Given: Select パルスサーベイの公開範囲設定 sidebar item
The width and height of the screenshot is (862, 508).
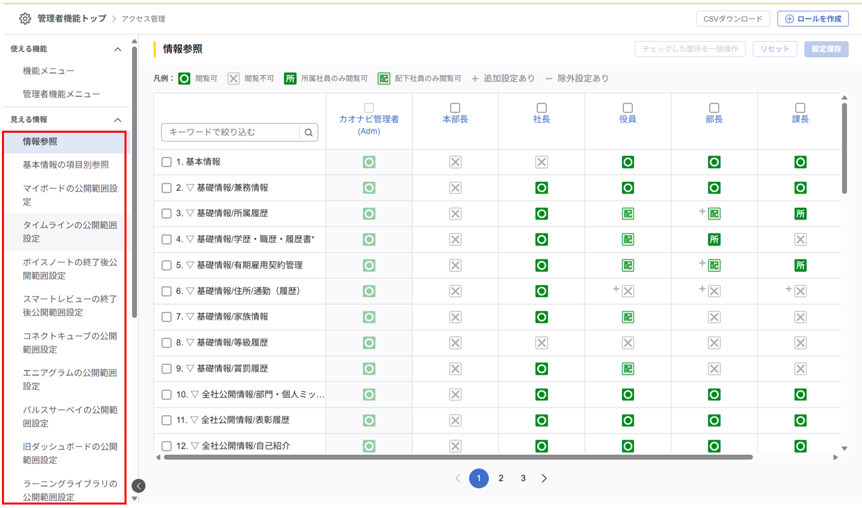Looking at the screenshot, I should pyautogui.click(x=70, y=417).
